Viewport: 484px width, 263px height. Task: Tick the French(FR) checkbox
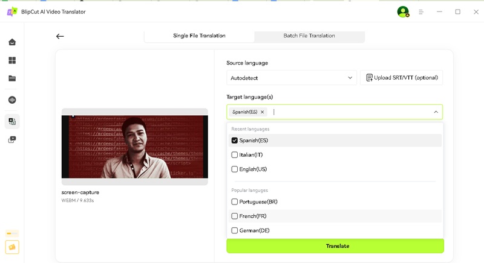(235, 216)
